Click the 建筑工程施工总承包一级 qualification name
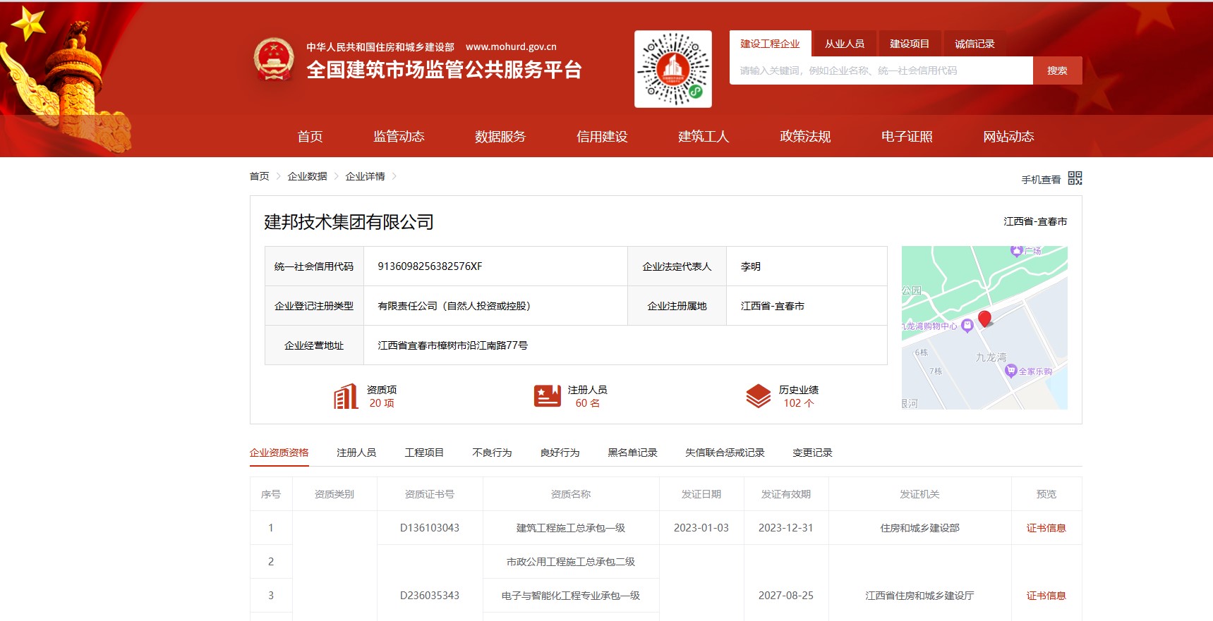Image resolution: width=1213 pixels, height=621 pixels. point(571,528)
